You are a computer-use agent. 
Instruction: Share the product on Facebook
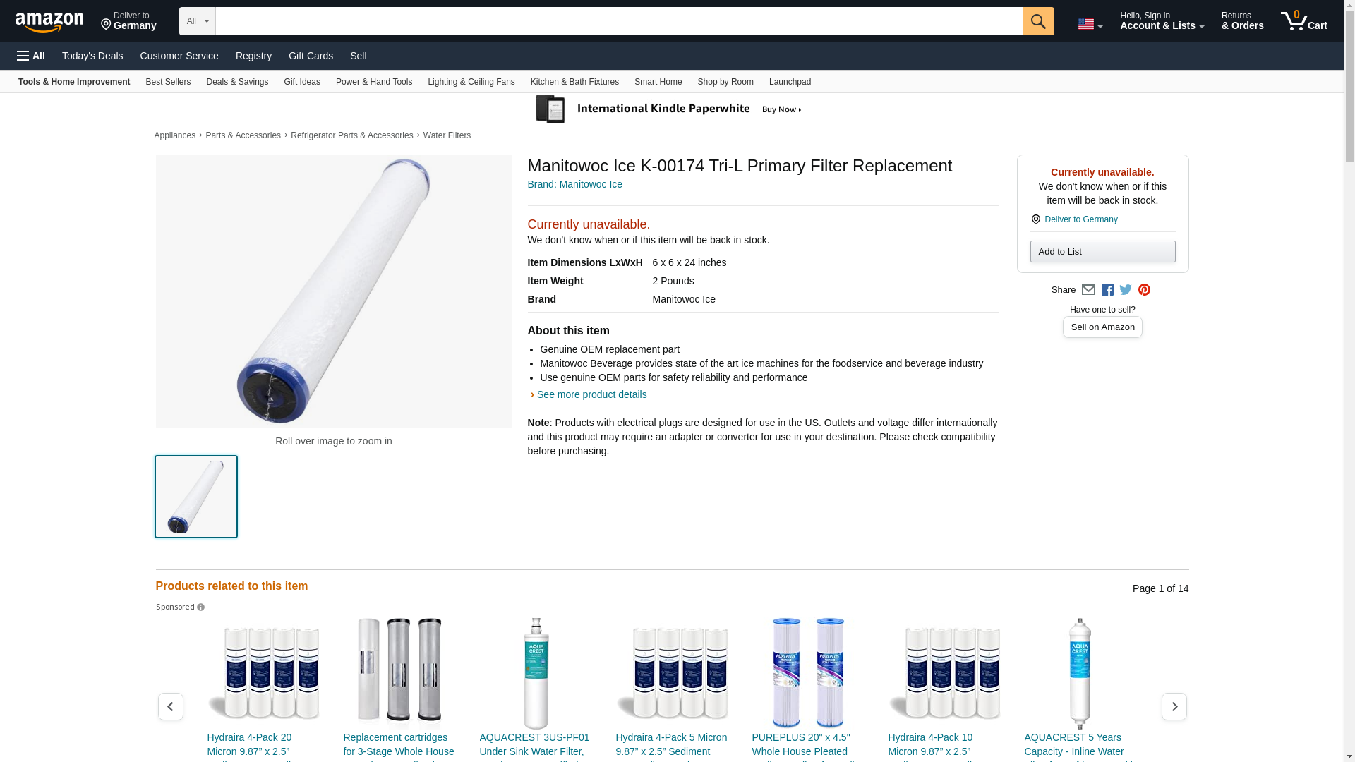[x=1107, y=290]
